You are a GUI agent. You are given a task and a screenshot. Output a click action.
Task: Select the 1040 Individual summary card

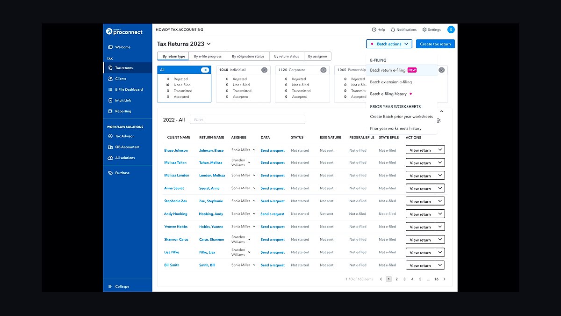point(243,84)
